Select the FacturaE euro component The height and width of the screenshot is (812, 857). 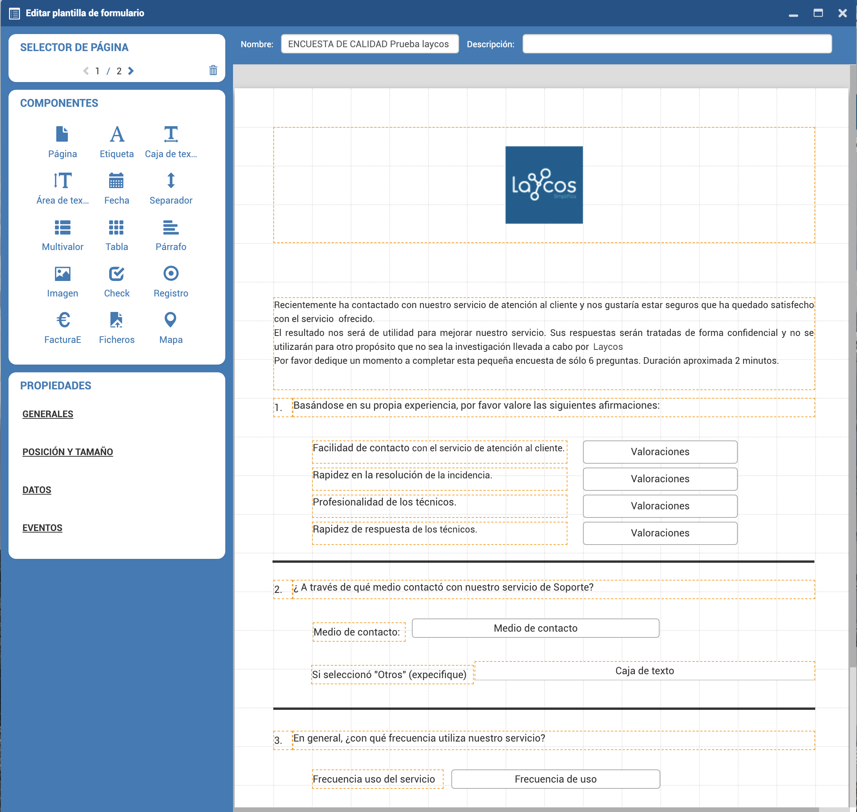63,320
